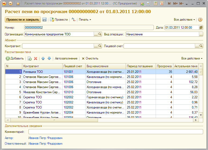The image size is (208, 150).
Task: Delete row using the red X icon
Action: tap(35, 58)
